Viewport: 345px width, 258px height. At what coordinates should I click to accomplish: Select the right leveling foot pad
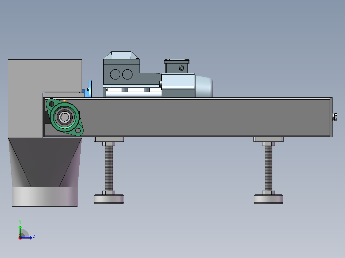[269, 199]
